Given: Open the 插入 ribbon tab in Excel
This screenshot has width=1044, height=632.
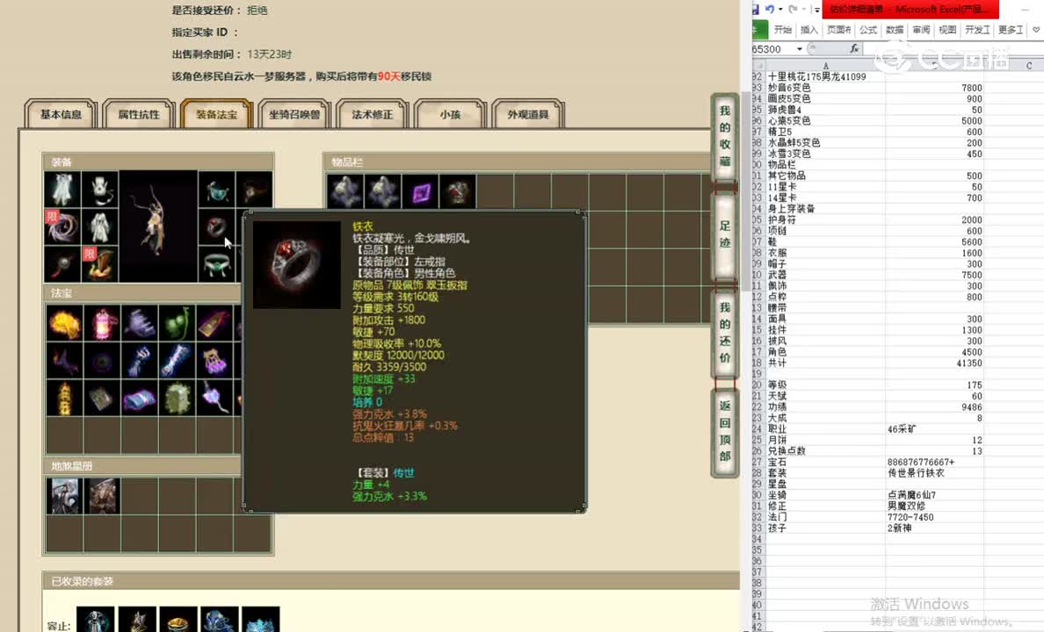Looking at the screenshot, I should tap(809, 30).
